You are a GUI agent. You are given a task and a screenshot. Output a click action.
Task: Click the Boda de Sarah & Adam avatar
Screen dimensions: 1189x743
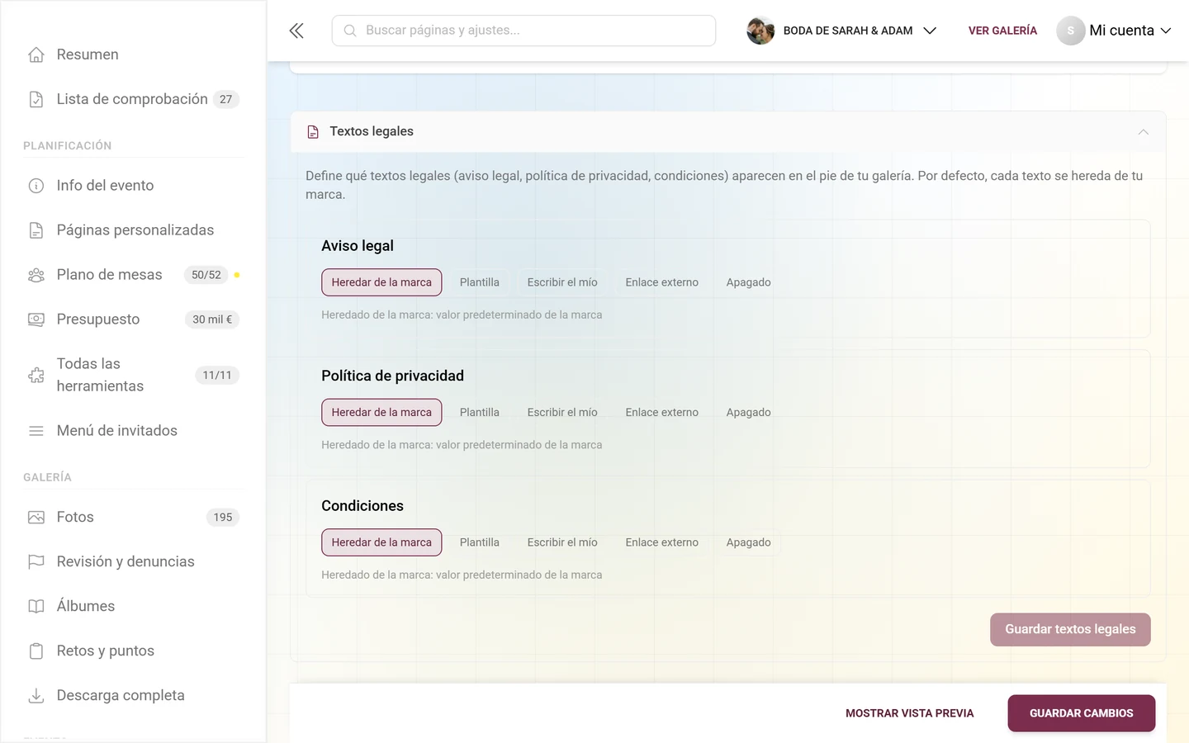coord(760,31)
